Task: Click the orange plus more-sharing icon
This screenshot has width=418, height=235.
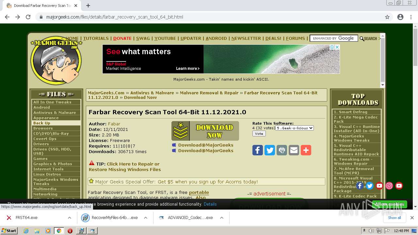Action: 306,150
